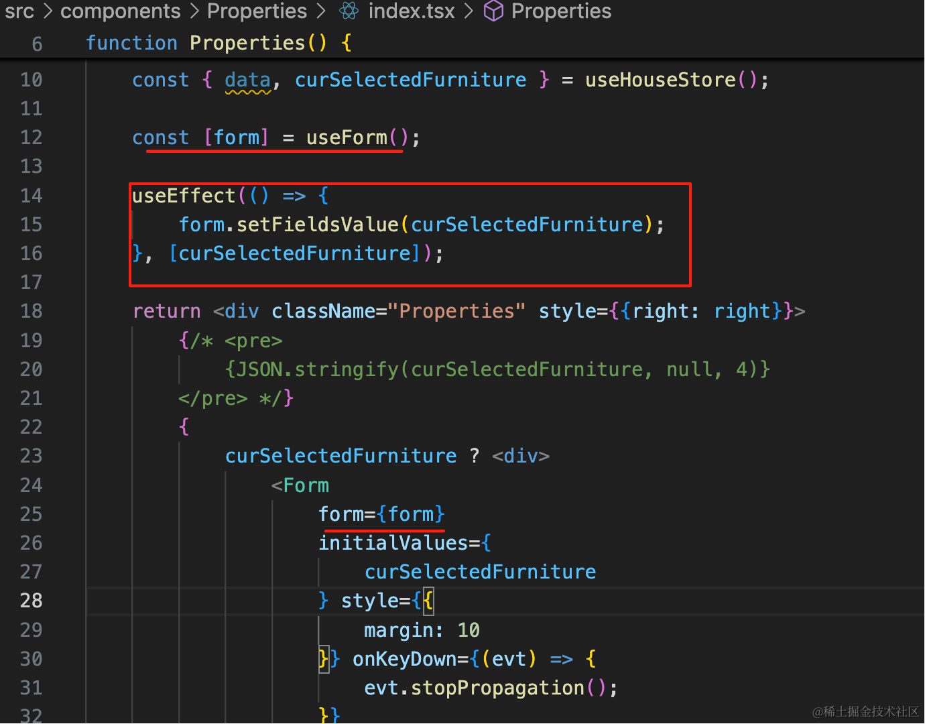Click curSelectedFurniture value on line 27
This screenshot has height=724, width=925.
[480, 572]
